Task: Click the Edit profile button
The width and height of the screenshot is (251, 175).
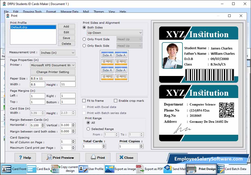Action: [x=67, y=32]
